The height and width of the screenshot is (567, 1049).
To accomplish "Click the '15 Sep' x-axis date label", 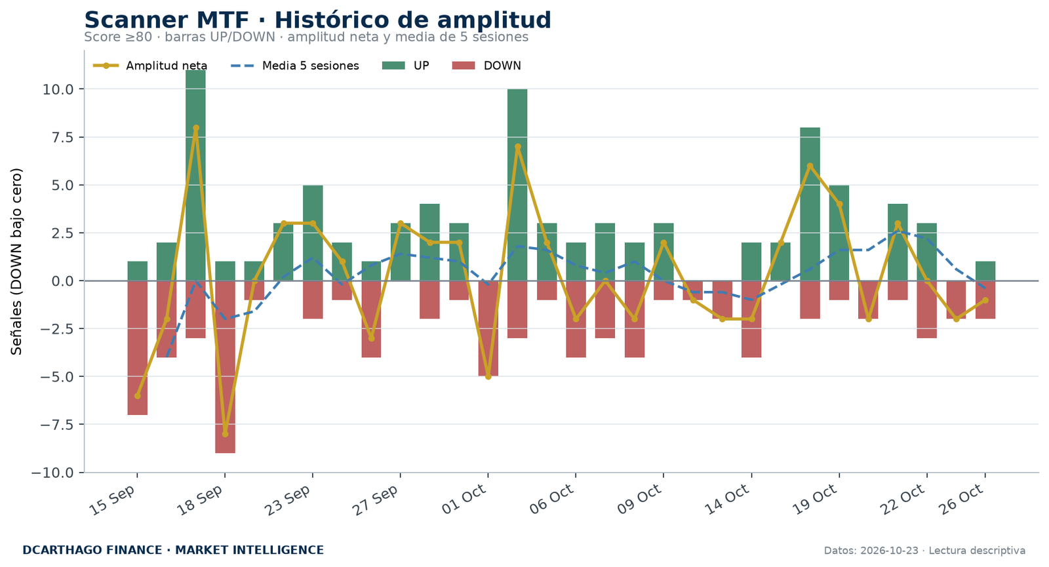I will tap(113, 499).
